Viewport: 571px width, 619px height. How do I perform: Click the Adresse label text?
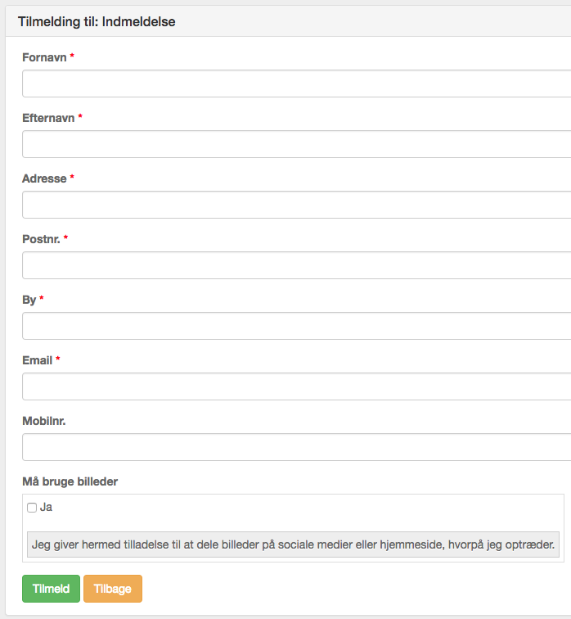pos(44,178)
